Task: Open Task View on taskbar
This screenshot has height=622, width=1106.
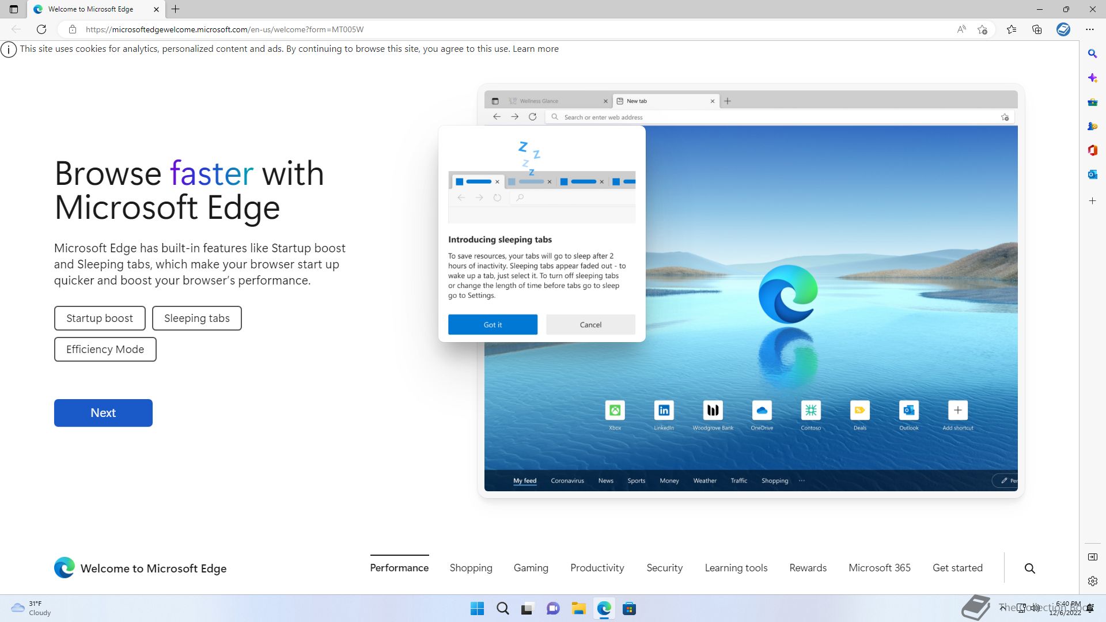Action: 527,609
